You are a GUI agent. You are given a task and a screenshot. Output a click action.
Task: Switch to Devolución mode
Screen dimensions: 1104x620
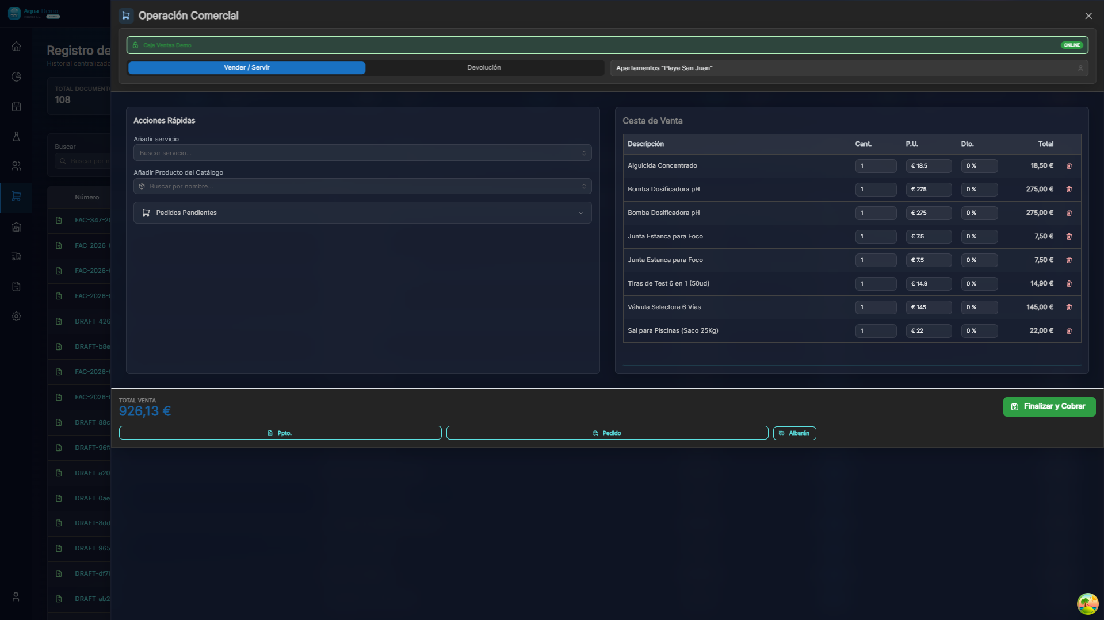pos(484,68)
